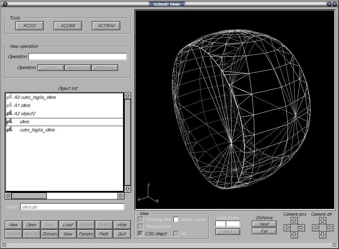
Task: Click Camera dir right arrow
Action: (329, 228)
